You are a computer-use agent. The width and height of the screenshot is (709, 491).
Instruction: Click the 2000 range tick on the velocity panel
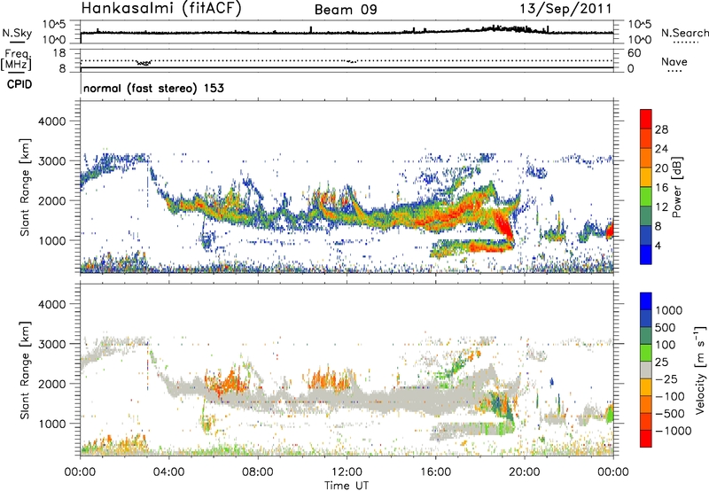52,384
